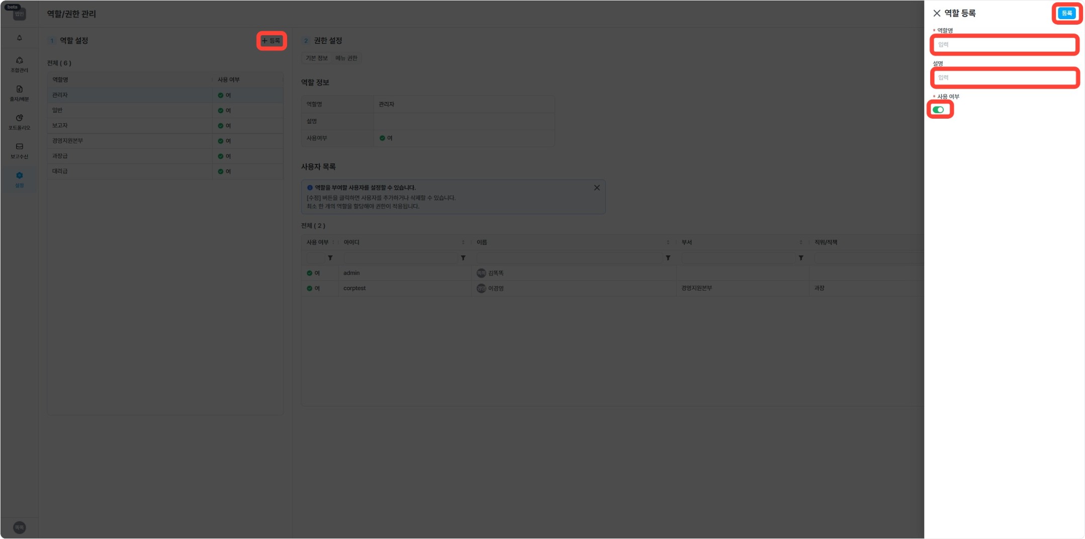Switch to the 메뉴 권한 tab
This screenshot has width=1085, height=539.
tap(346, 58)
